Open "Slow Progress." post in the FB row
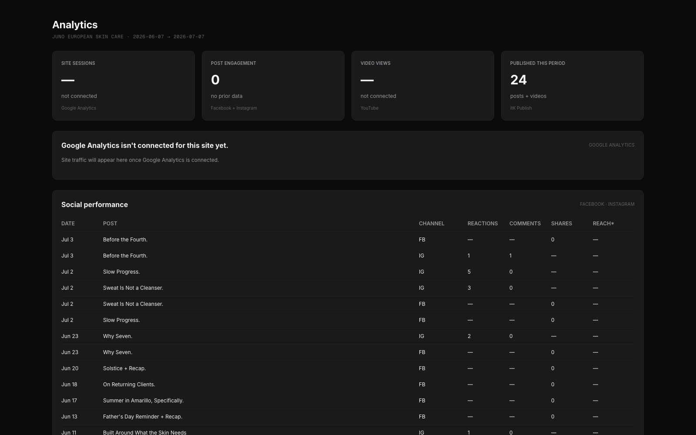The image size is (696, 435). (x=121, y=320)
